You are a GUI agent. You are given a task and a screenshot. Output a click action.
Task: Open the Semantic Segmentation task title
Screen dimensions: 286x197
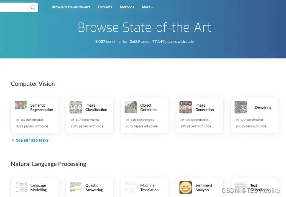(x=41, y=107)
